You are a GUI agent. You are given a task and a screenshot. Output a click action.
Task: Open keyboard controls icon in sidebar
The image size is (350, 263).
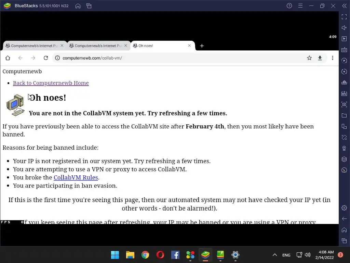click(x=344, y=50)
